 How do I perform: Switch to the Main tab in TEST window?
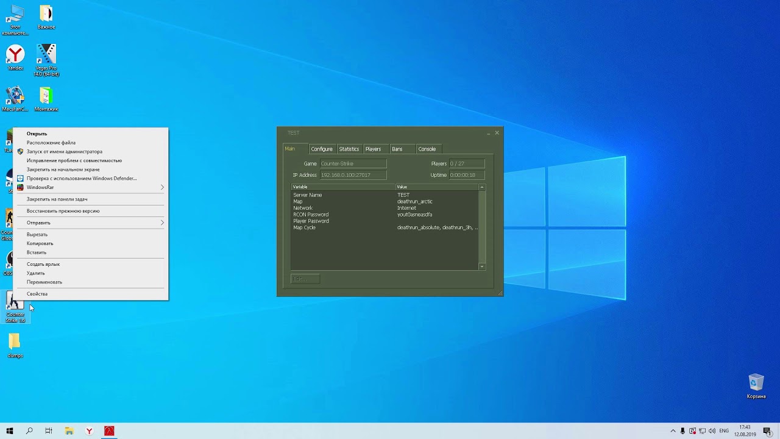tap(296, 149)
